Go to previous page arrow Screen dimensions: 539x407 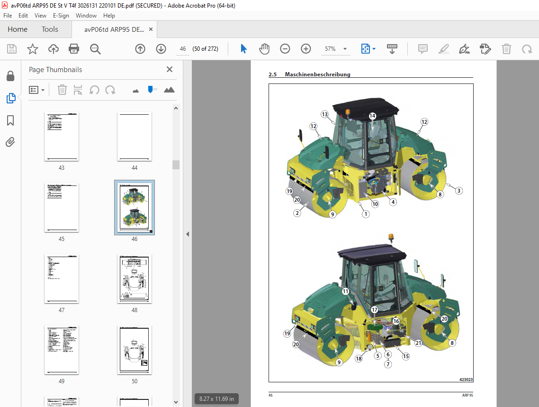point(140,49)
